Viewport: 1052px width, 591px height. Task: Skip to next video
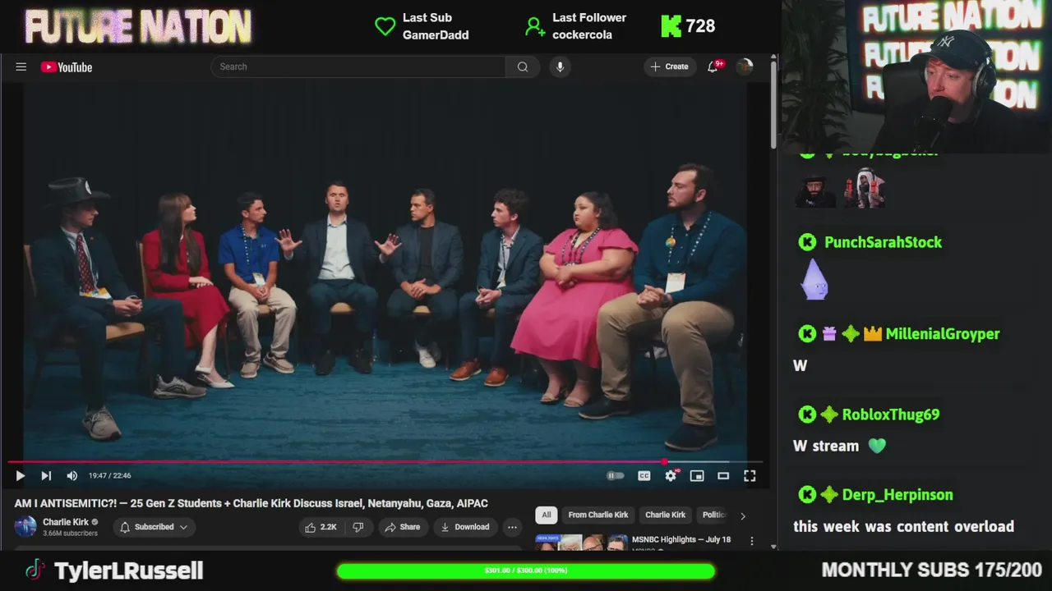46,475
